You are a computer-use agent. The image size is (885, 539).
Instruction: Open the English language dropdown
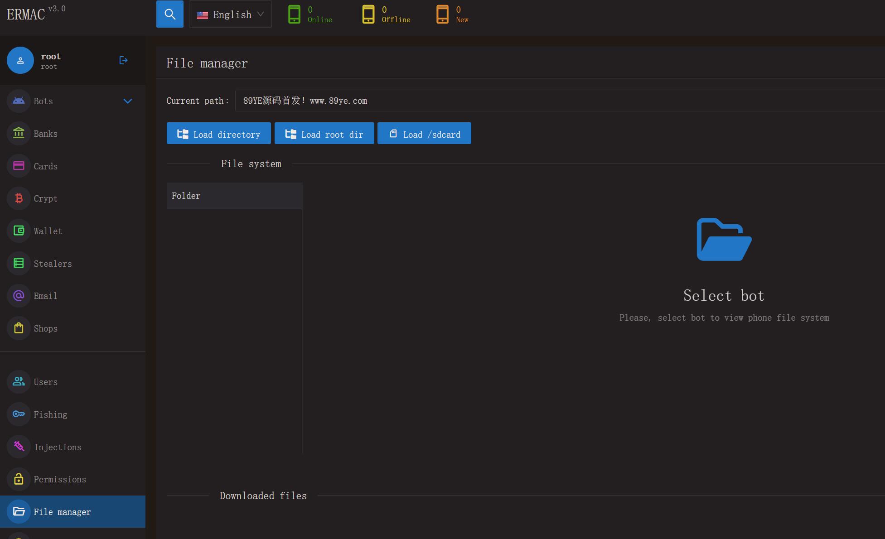click(x=230, y=14)
